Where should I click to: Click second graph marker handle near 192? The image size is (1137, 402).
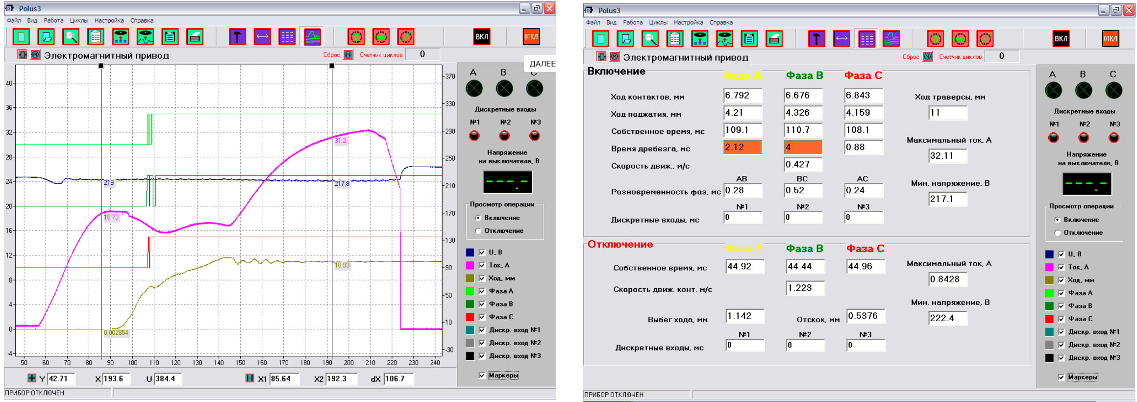(332, 65)
